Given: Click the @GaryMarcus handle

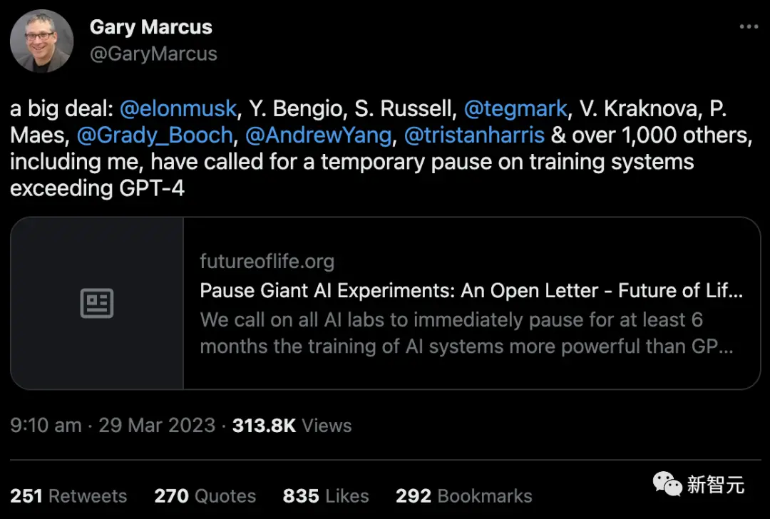Looking at the screenshot, I should pos(153,53).
